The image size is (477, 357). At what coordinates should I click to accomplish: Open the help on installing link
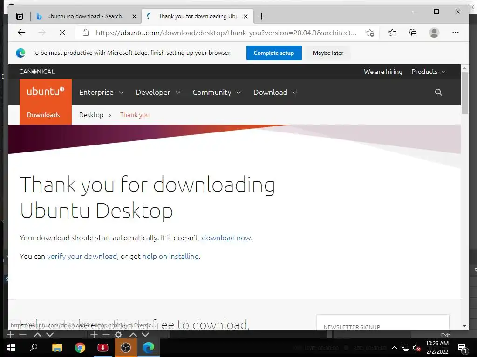coord(170,256)
